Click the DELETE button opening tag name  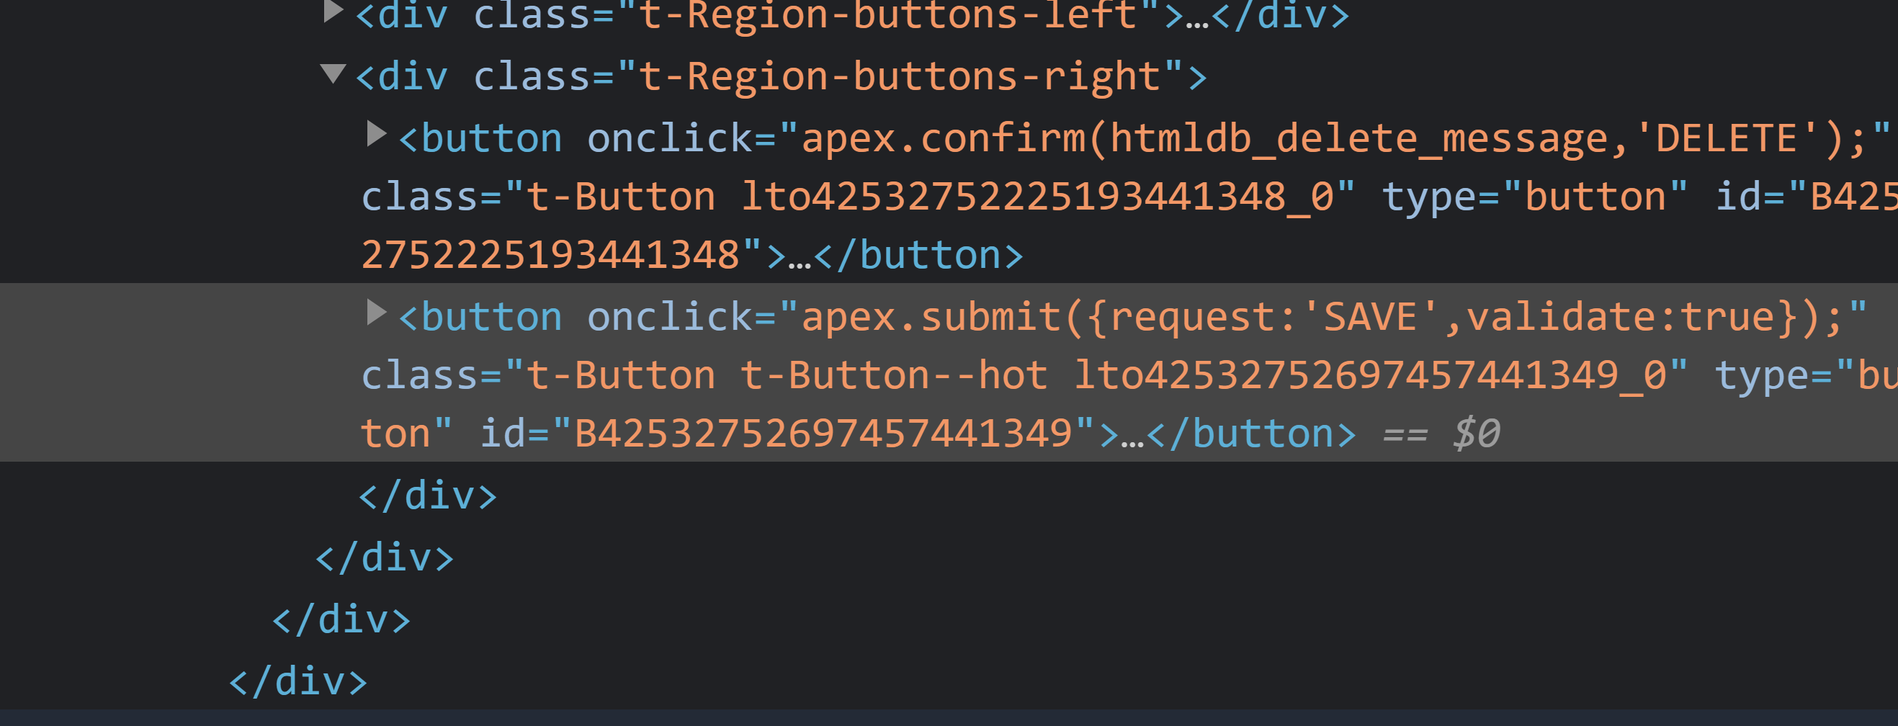tap(491, 138)
